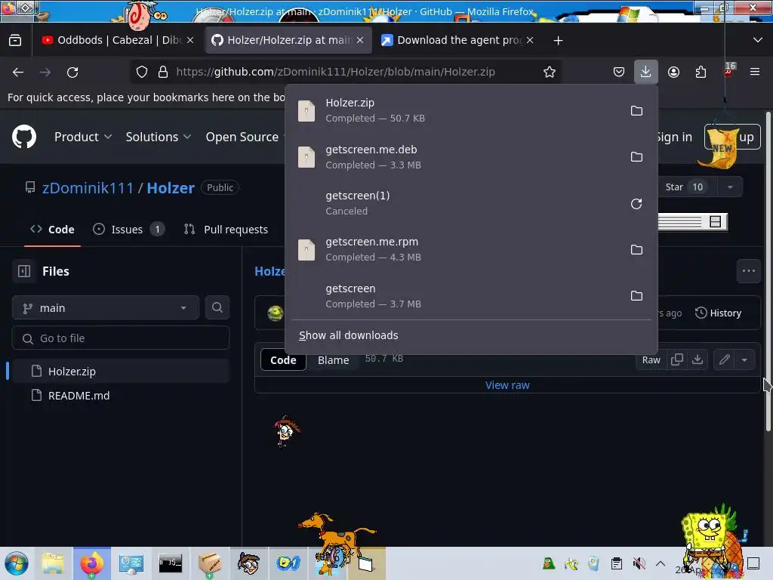View file History
Image resolution: width=773 pixels, height=580 pixels.
pos(719,313)
